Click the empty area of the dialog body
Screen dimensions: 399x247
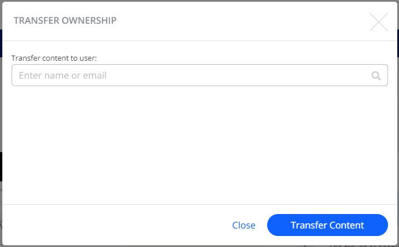(x=199, y=145)
